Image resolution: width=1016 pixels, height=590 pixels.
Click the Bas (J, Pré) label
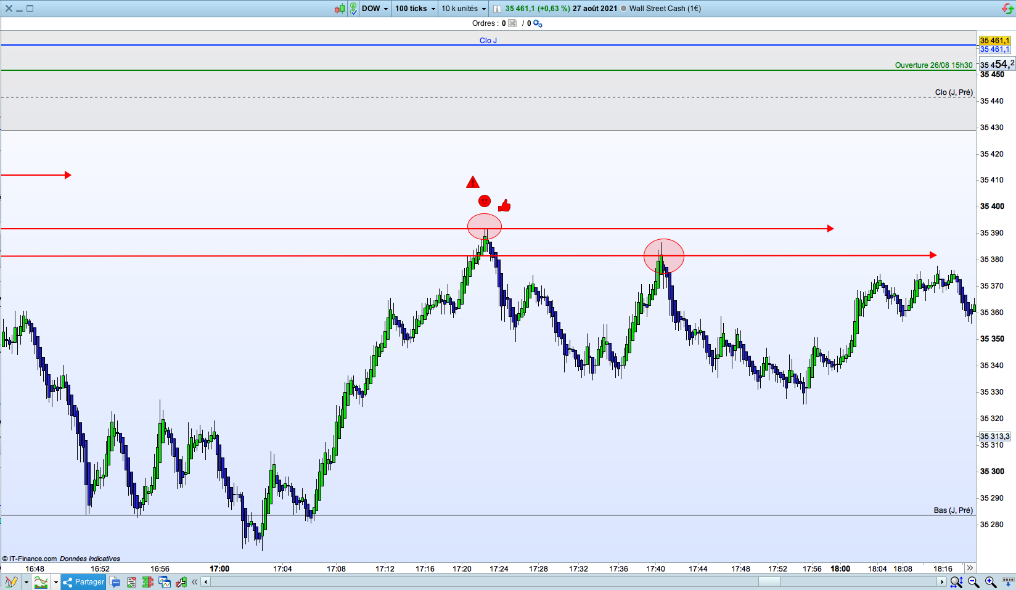953,510
